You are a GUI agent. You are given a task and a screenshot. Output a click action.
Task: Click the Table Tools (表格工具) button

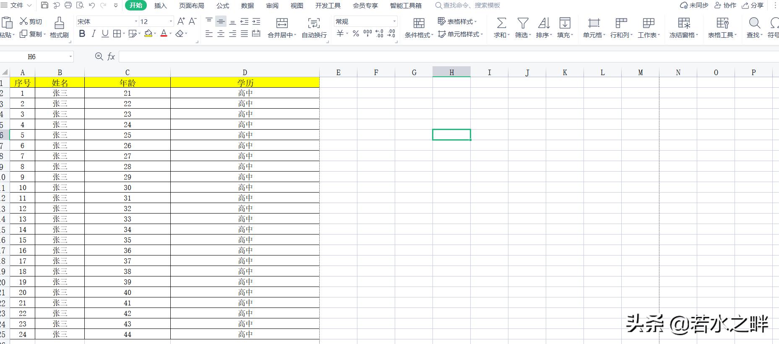click(x=722, y=28)
